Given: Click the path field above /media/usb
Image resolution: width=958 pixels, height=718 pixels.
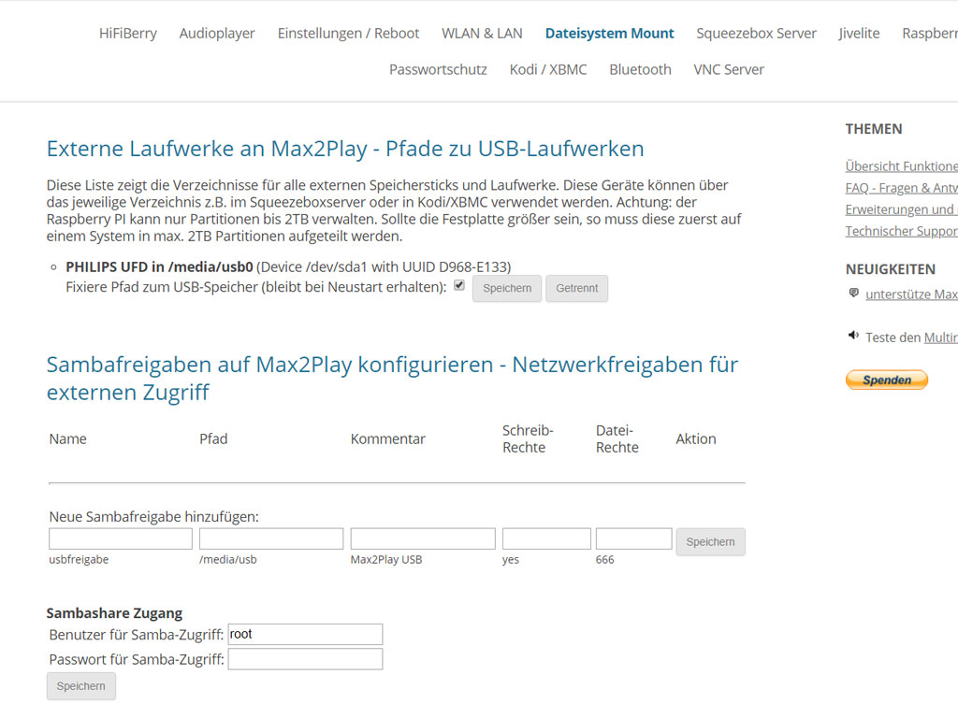Looking at the screenshot, I should tap(271, 538).
